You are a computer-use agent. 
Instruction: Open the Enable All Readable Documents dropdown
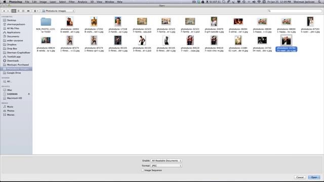point(166,161)
